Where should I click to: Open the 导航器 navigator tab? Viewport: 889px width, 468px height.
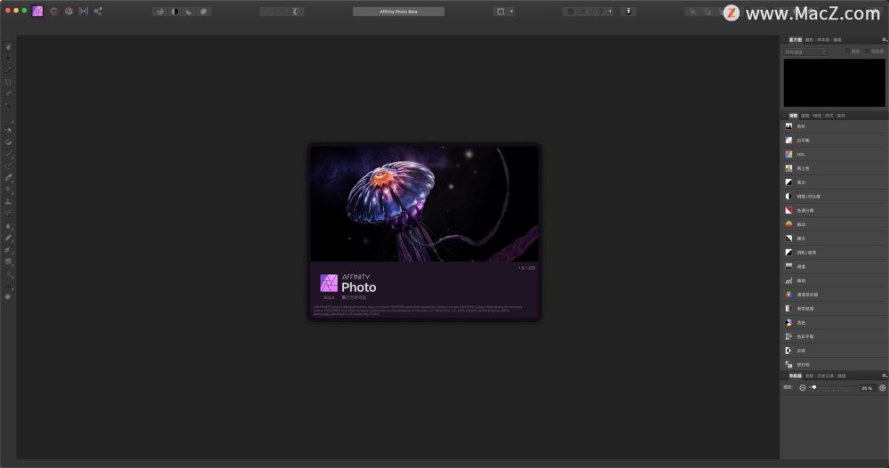click(x=796, y=376)
